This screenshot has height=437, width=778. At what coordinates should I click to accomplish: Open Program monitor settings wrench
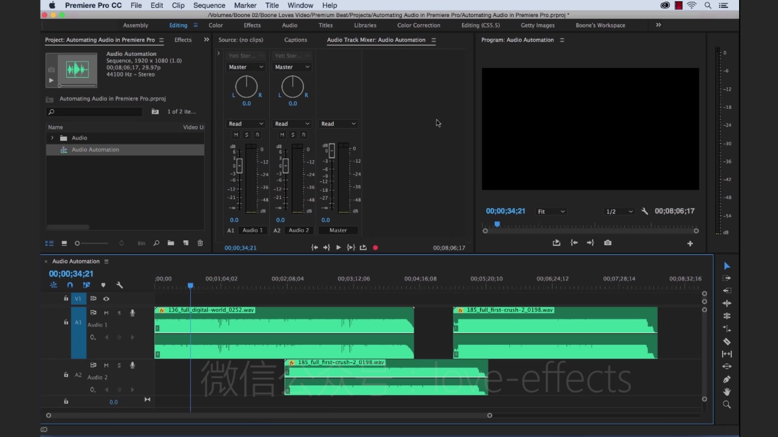pyautogui.click(x=645, y=211)
